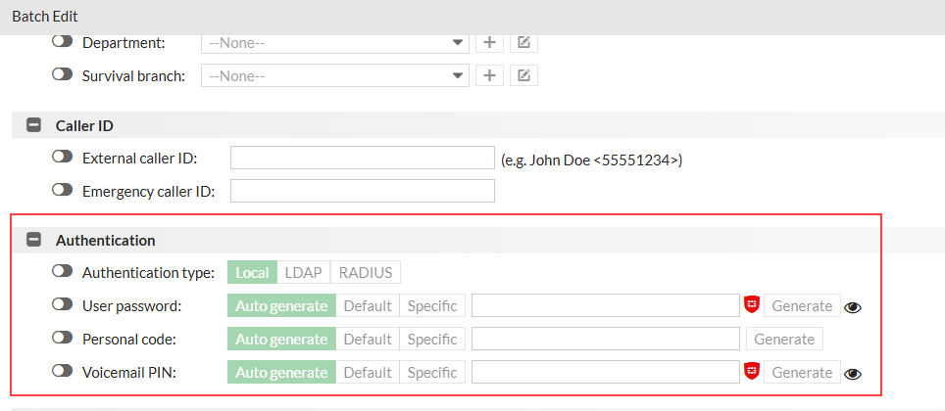Click Generate button for User password
Screen dimensions: 945x411
click(x=802, y=305)
